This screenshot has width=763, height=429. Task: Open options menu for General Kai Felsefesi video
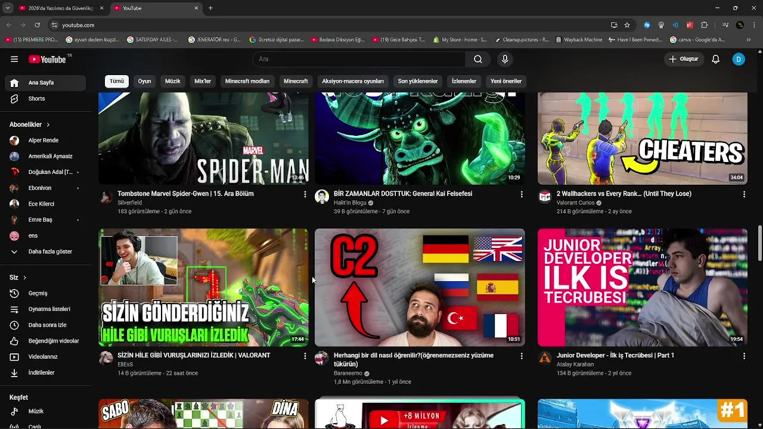tap(522, 194)
